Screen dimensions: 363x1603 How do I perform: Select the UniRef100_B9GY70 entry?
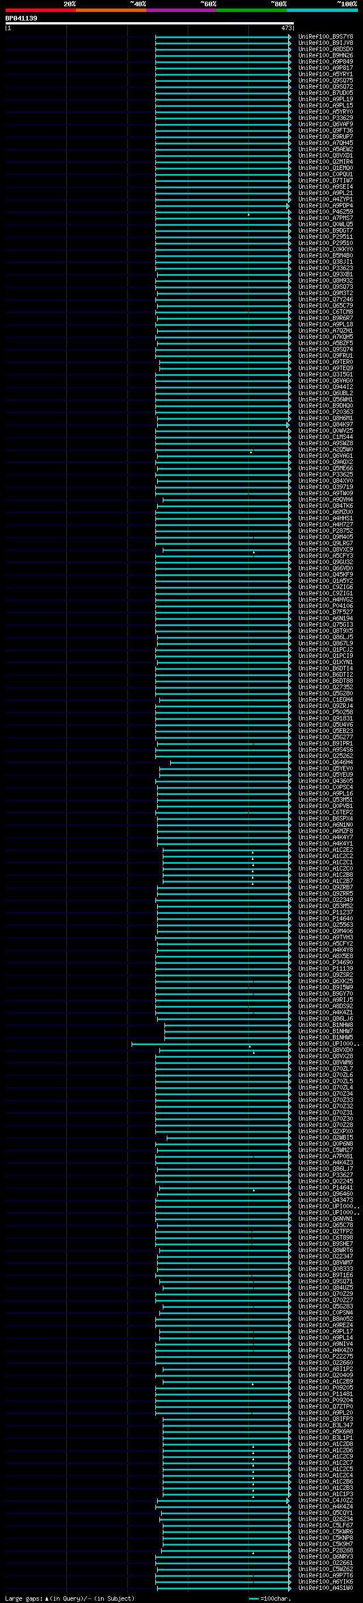[325, 993]
